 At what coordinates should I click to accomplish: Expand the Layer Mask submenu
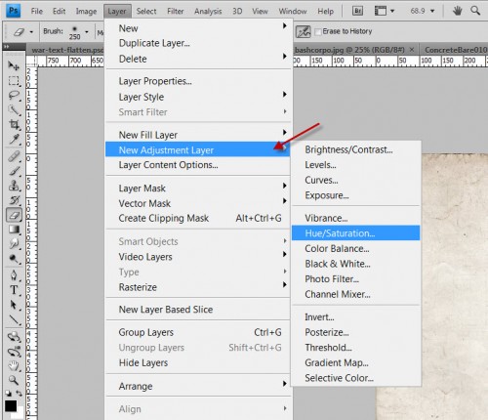click(198, 188)
